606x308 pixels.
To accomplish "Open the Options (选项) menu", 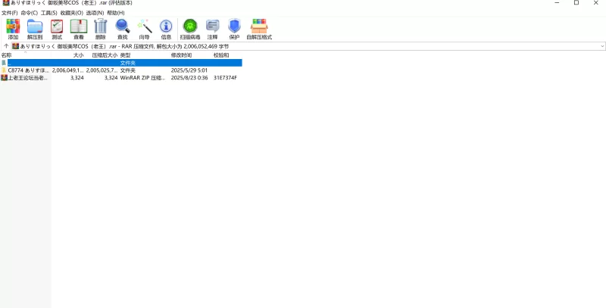I will pos(95,13).
